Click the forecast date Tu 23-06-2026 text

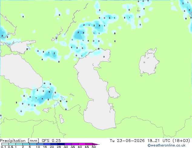[127, 141]
